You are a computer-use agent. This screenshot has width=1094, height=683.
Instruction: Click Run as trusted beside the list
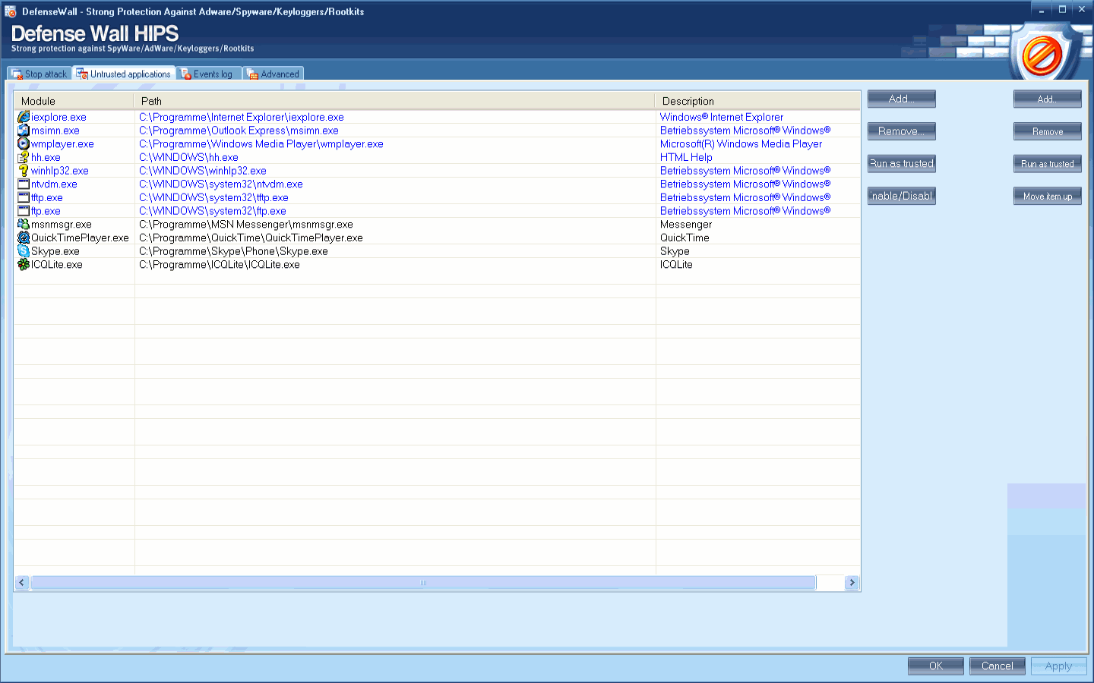[902, 164]
